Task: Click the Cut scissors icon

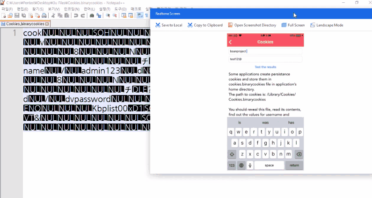Action: click(53, 15)
